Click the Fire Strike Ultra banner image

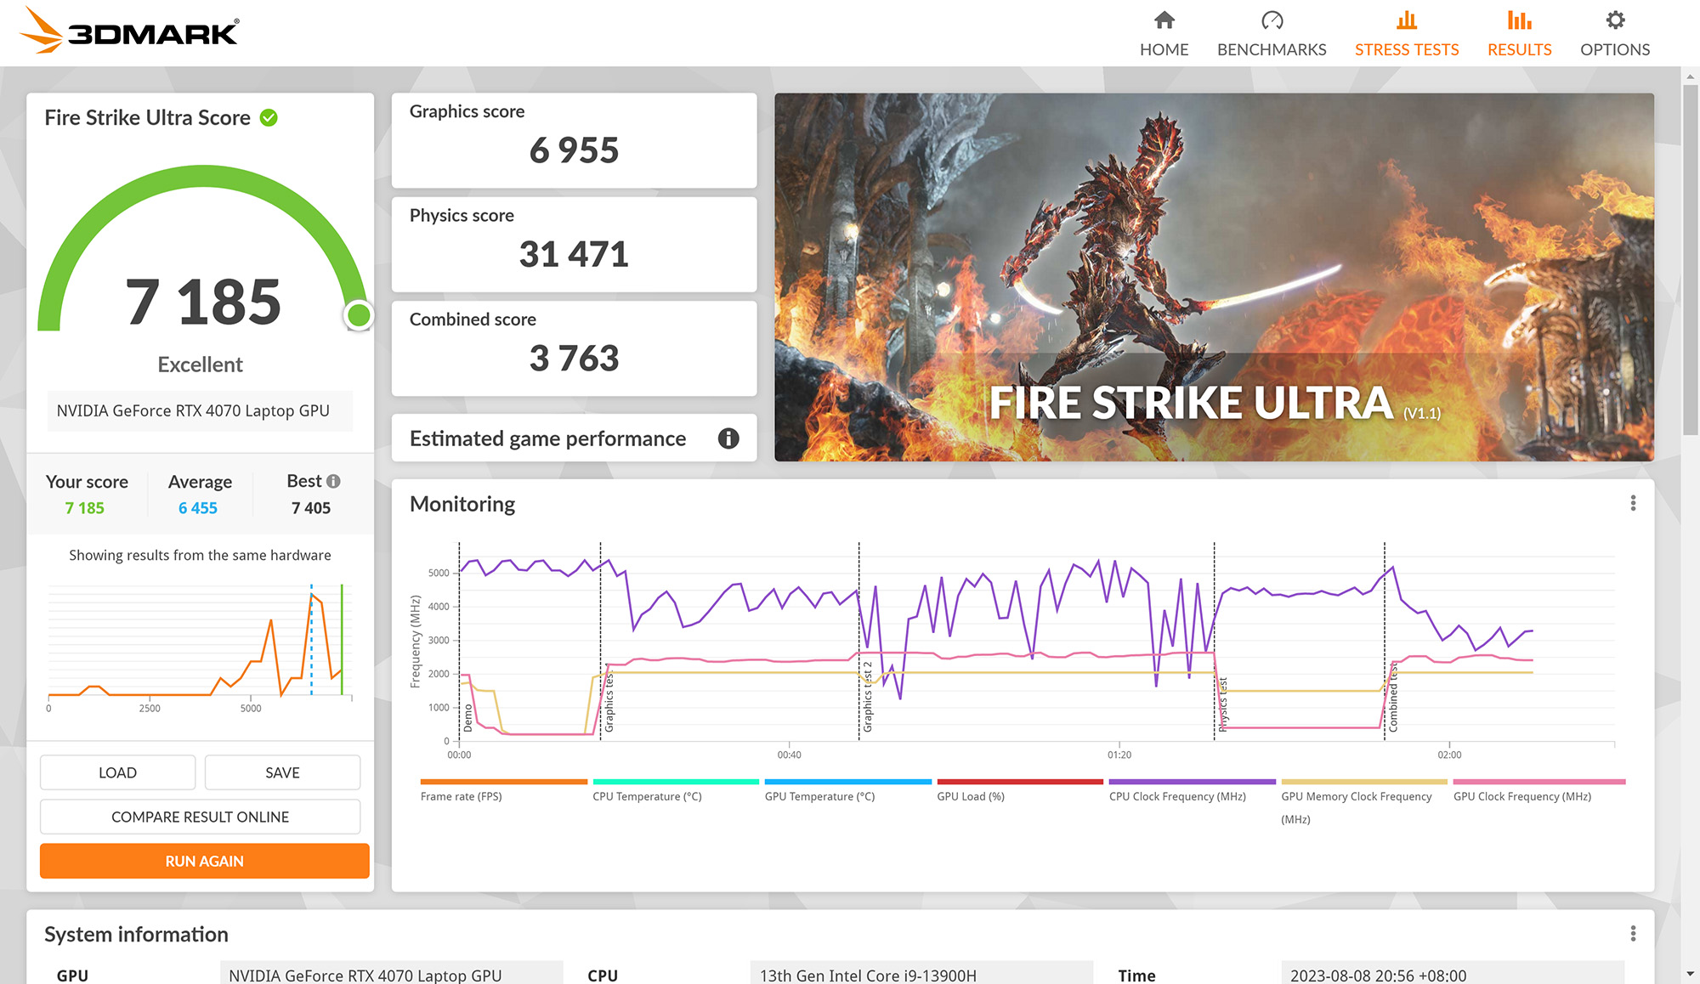(x=1214, y=277)
